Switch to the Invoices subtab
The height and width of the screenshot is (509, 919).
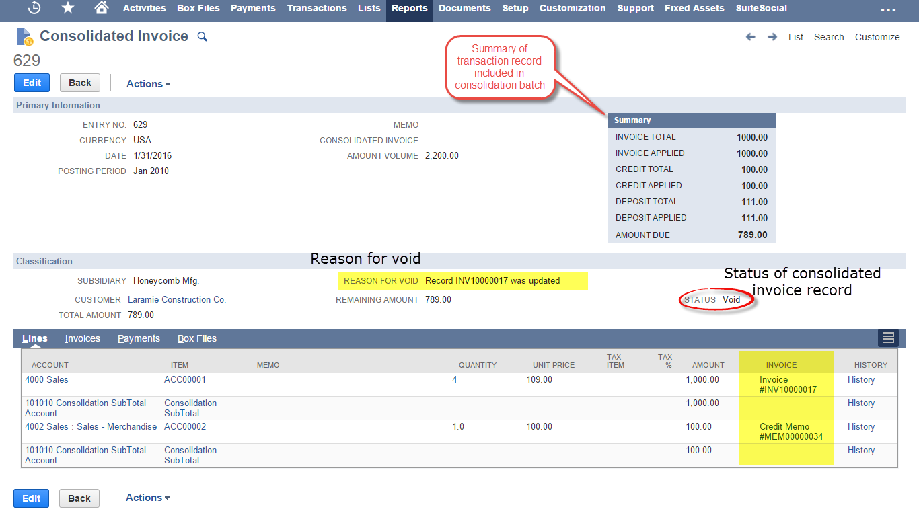[x=83, y=338]
